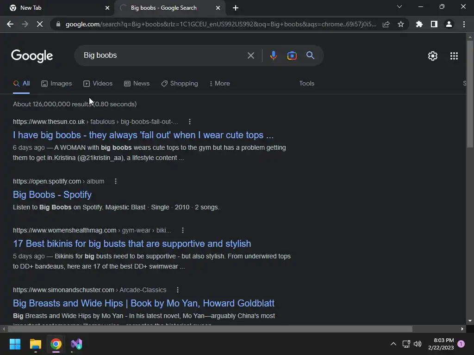
Task: Open Chrome from the taskbar
Action: tap(56, 344)
